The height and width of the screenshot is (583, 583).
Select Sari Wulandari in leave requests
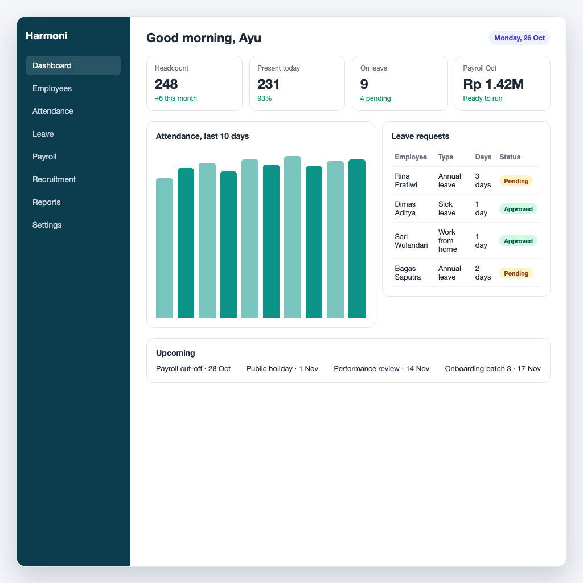coord(411,241)
